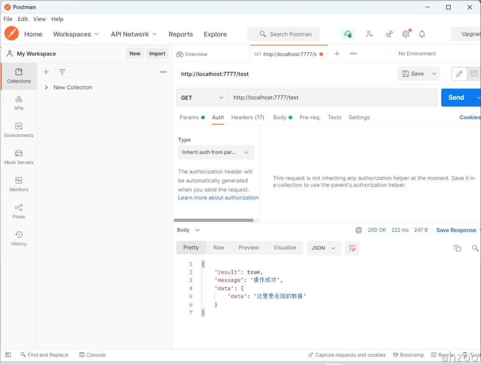Open request History in the sidebar
Viewport: 481px width, 365px height.
(x=19, y=238)
